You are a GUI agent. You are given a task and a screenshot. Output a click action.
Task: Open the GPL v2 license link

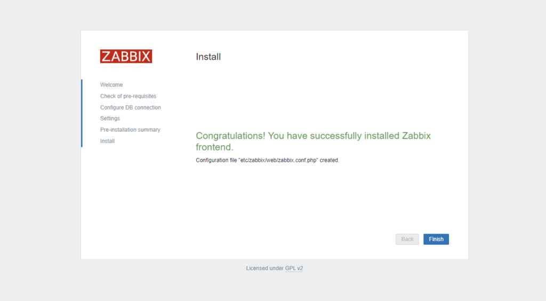294,269
